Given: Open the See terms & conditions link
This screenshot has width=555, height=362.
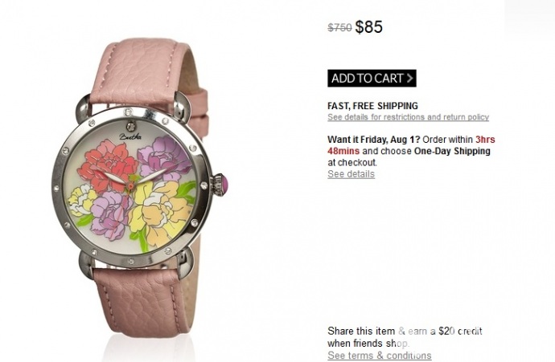Looking at the screenshot, I should pyautogui.click(x=380, y=356).
